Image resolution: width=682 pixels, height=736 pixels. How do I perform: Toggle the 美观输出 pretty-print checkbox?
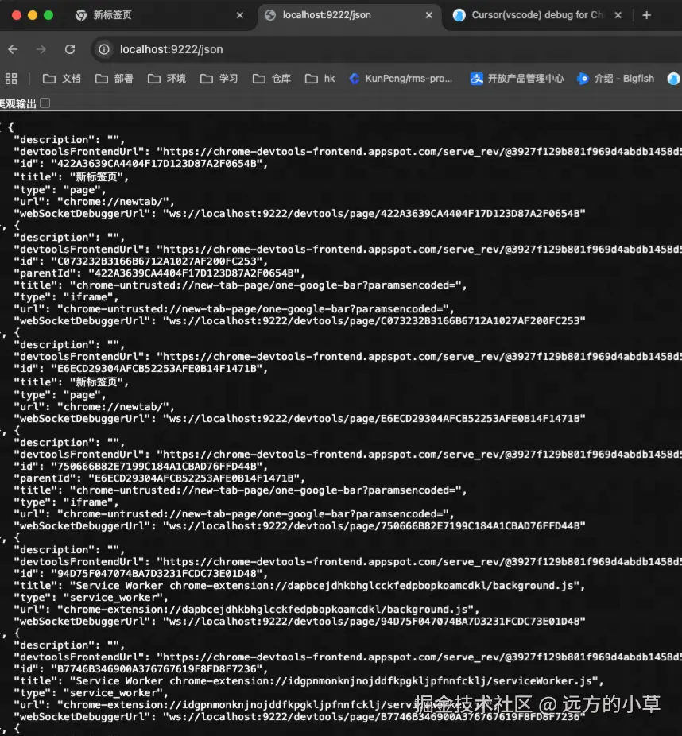pos(45,103)
